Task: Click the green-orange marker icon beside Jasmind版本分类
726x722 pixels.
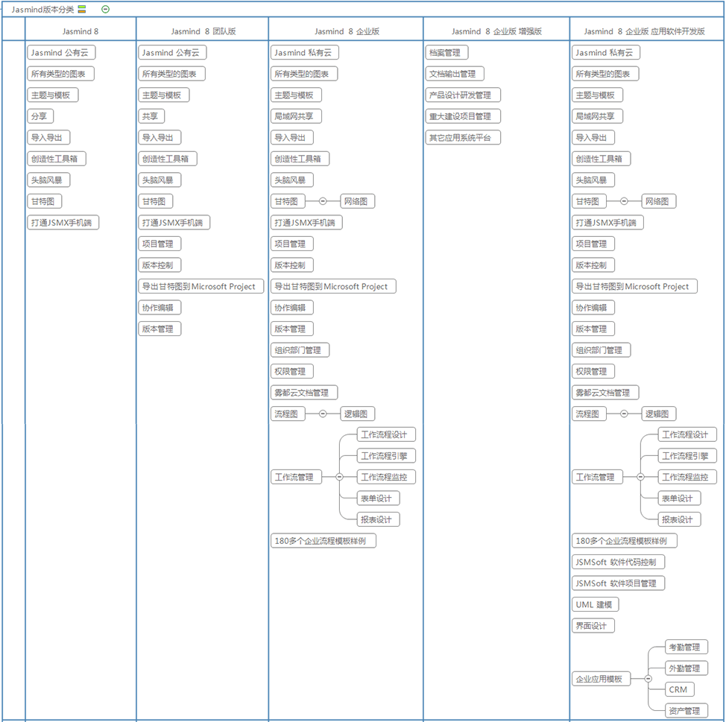Action: tap(82, 10)
